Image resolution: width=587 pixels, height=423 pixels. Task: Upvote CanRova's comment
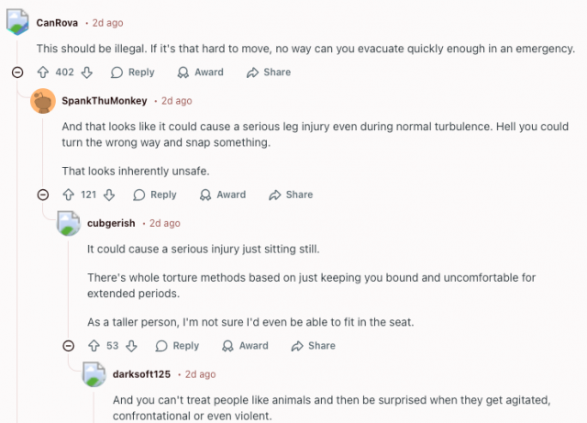click(x=42, y=72)
